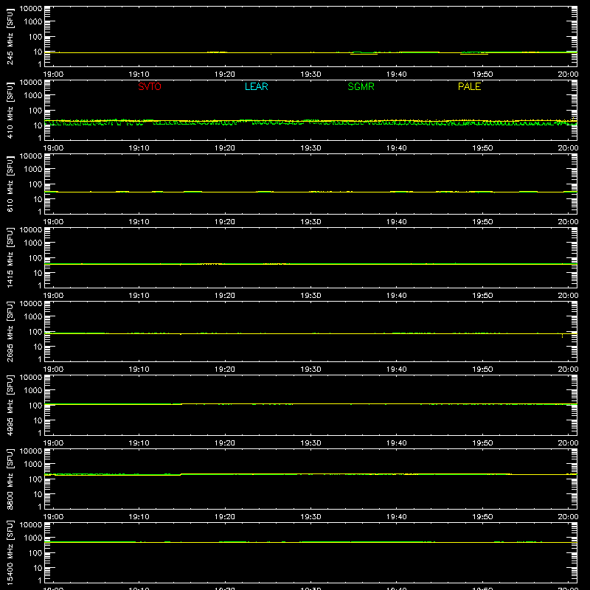Click the '1000' tick on the 8800 MHz axis
The height and width of the screenshot is (590, 590).
(x=33, y=464)
